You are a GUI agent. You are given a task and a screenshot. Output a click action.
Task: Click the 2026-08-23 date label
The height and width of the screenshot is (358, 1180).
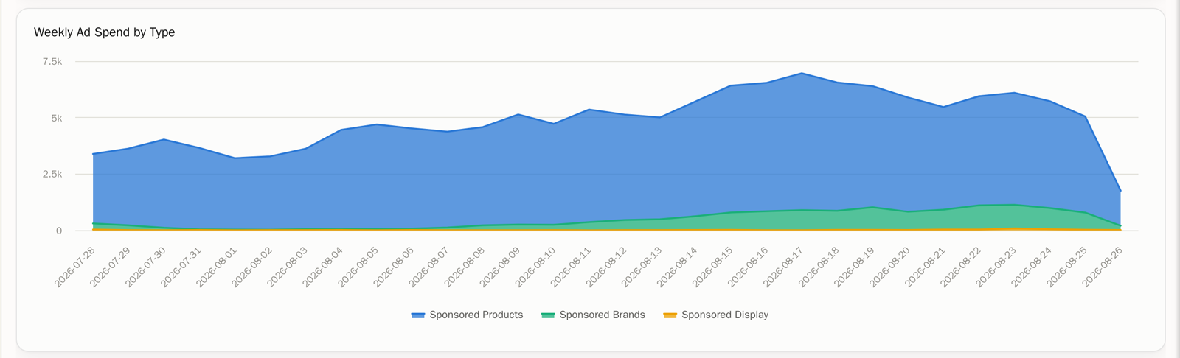995,267
